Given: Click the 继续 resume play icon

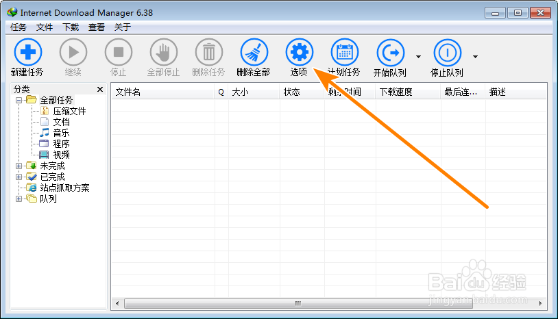Looking at the screenshot, I should tap(73, 52).
